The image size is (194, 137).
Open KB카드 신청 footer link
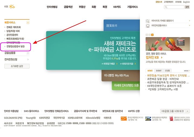[x=134, y=111]
